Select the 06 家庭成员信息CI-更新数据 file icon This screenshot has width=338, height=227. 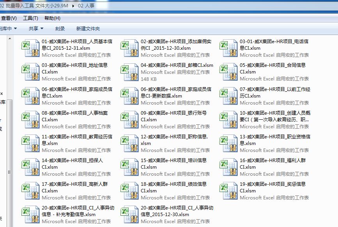coord(129,96)
